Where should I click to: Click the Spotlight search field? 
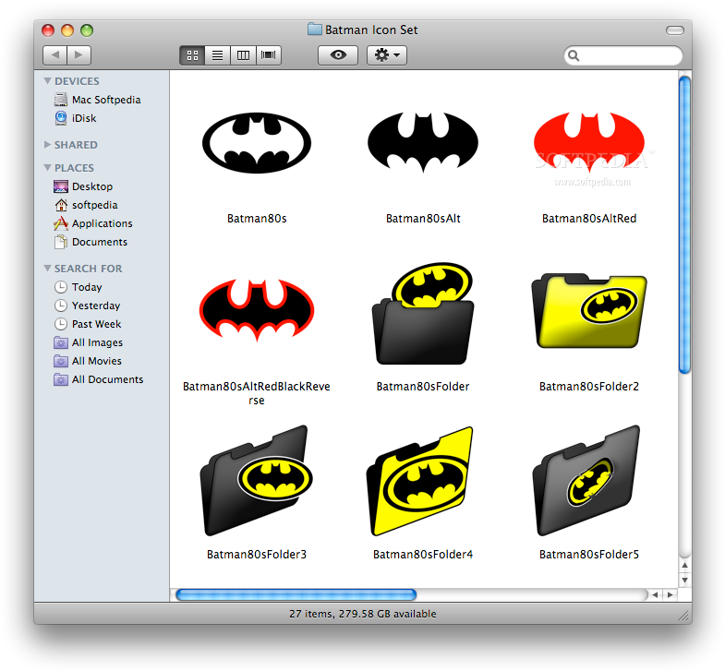tap(623, 55)
